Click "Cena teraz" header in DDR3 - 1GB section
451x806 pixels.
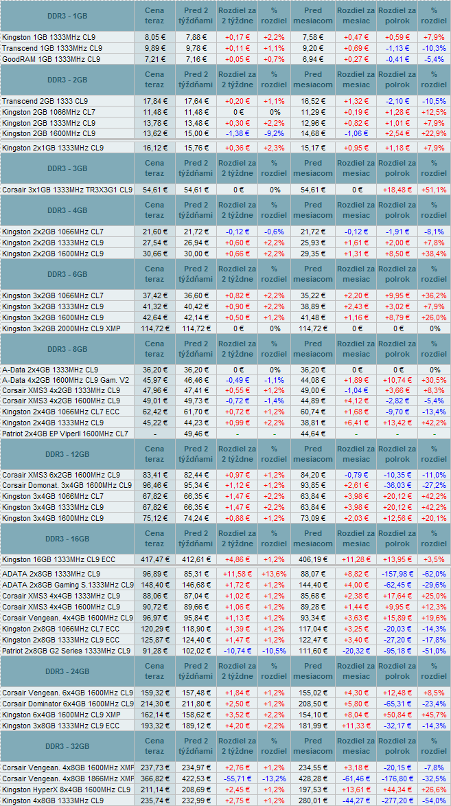(154, 16)
